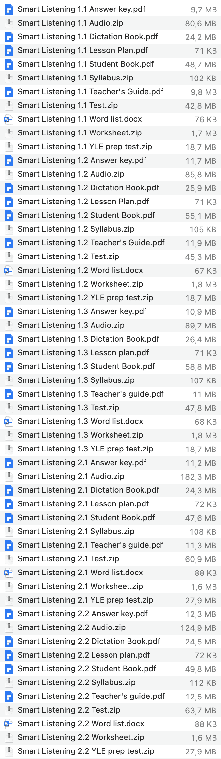Click the PDF icon of Smart Listening 2.1 Answer key.pdf
The height and width of the screenshot is (759, 221).
coord(9,463)
